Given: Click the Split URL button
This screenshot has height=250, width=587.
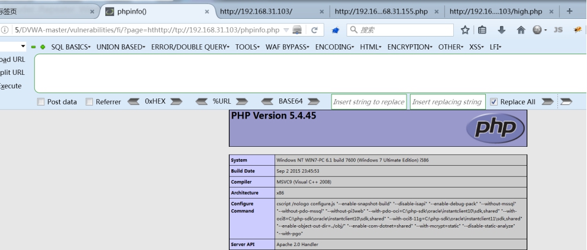Looking at the screenshot, I should click(x=12, y=73).
